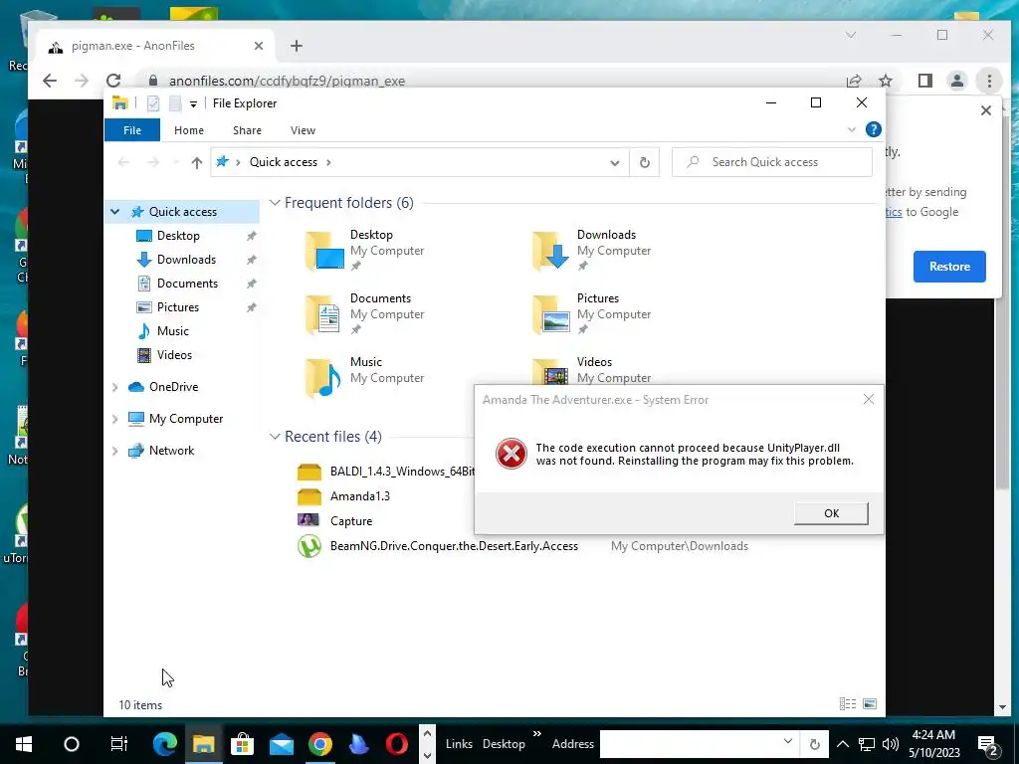Switch to details view in status bar

848,703
